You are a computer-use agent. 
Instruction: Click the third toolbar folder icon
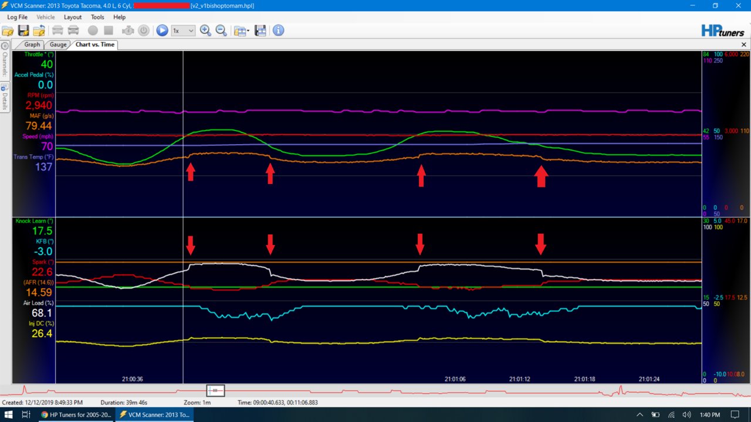[x=39, y=30]
